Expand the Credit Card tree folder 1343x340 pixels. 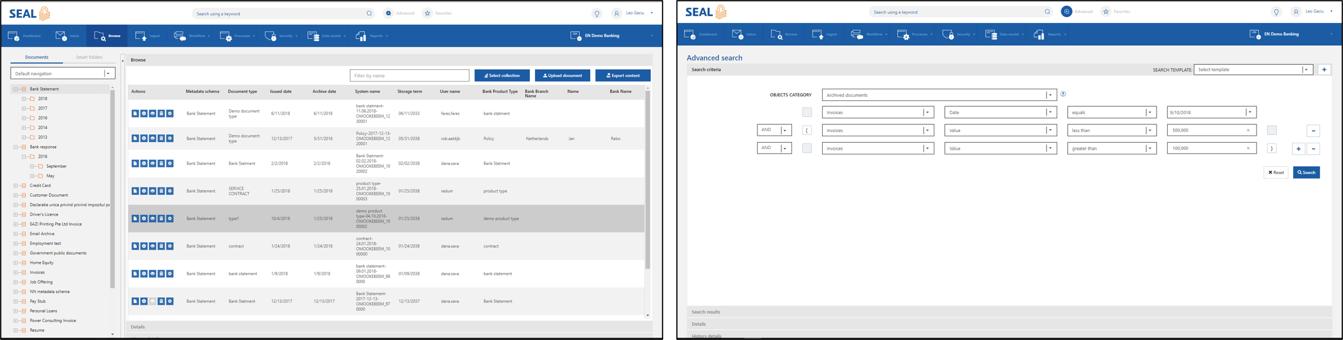(16, 186)
